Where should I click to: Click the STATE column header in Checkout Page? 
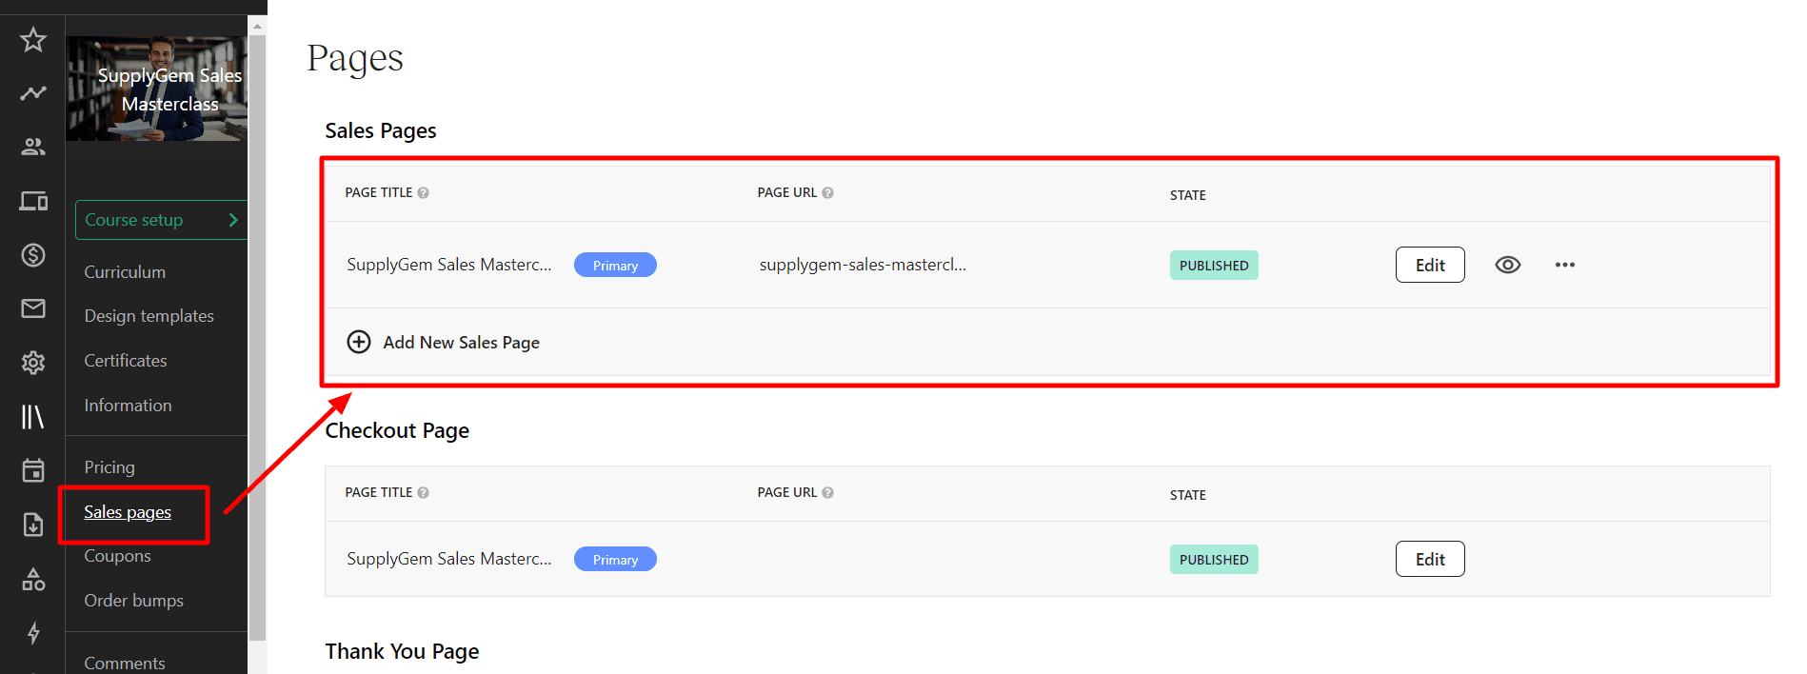click(x=1188, y=495)
